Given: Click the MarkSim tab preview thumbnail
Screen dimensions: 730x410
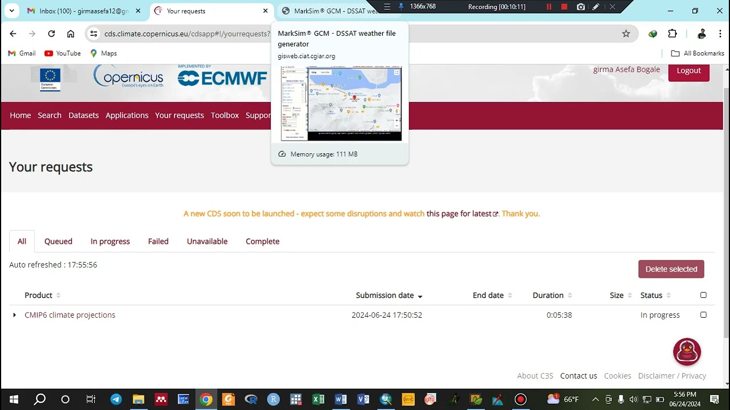Looking at the screenshot, I should (341, 104).
